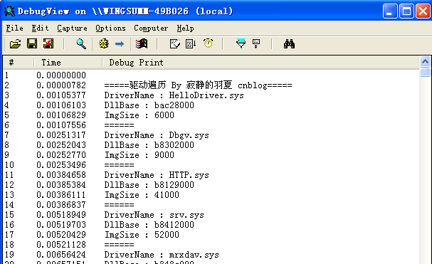Click the vertical scrollbar thumb
This screenshot has height=264, width=432.
click(x=426, y=72)
